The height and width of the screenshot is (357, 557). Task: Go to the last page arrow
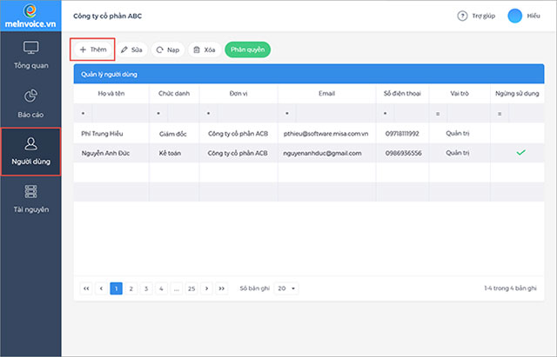221,288
